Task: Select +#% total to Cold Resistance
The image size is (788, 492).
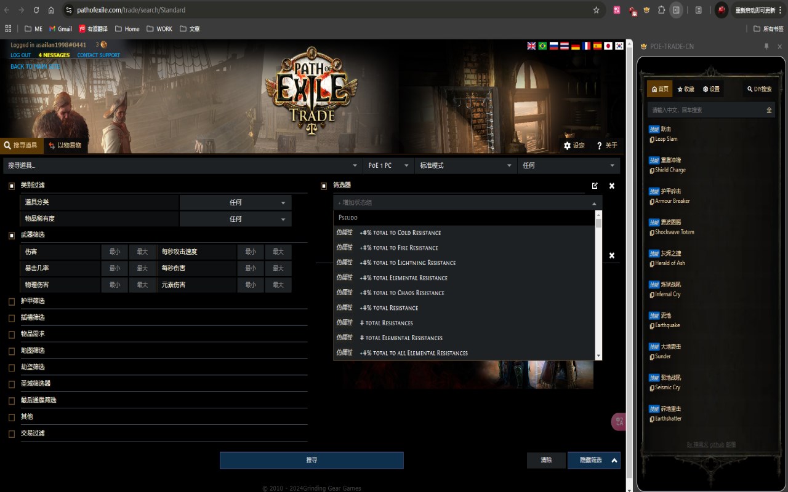Action: click(464, 232)
